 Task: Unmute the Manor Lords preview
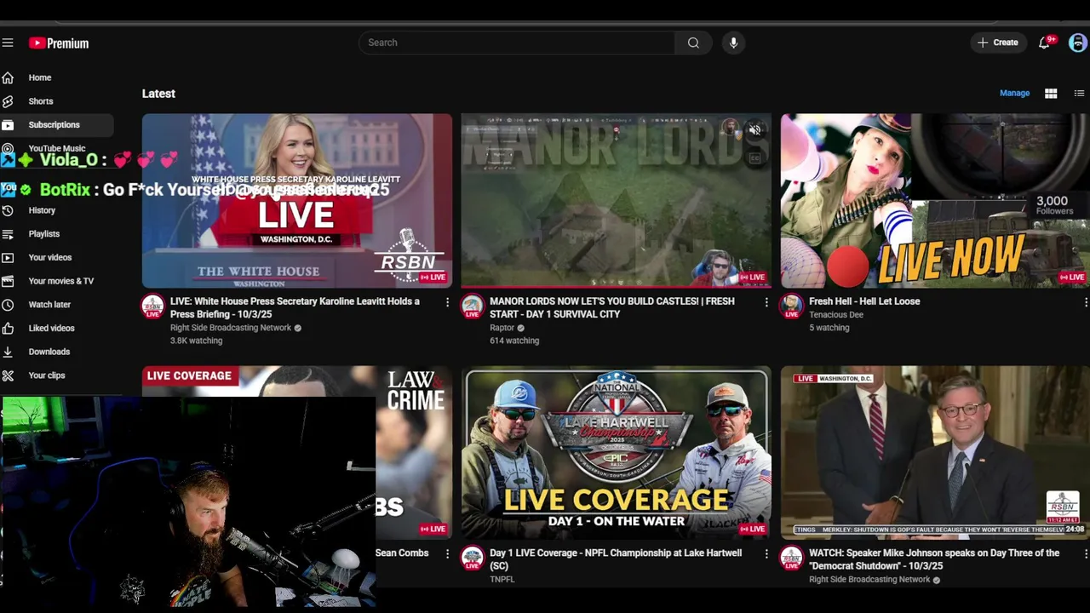[x=754, y=130]
